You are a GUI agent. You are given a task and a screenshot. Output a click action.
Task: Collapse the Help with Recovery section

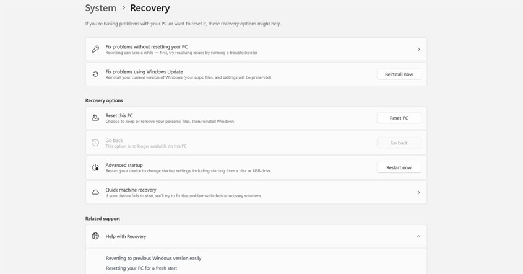418,236
